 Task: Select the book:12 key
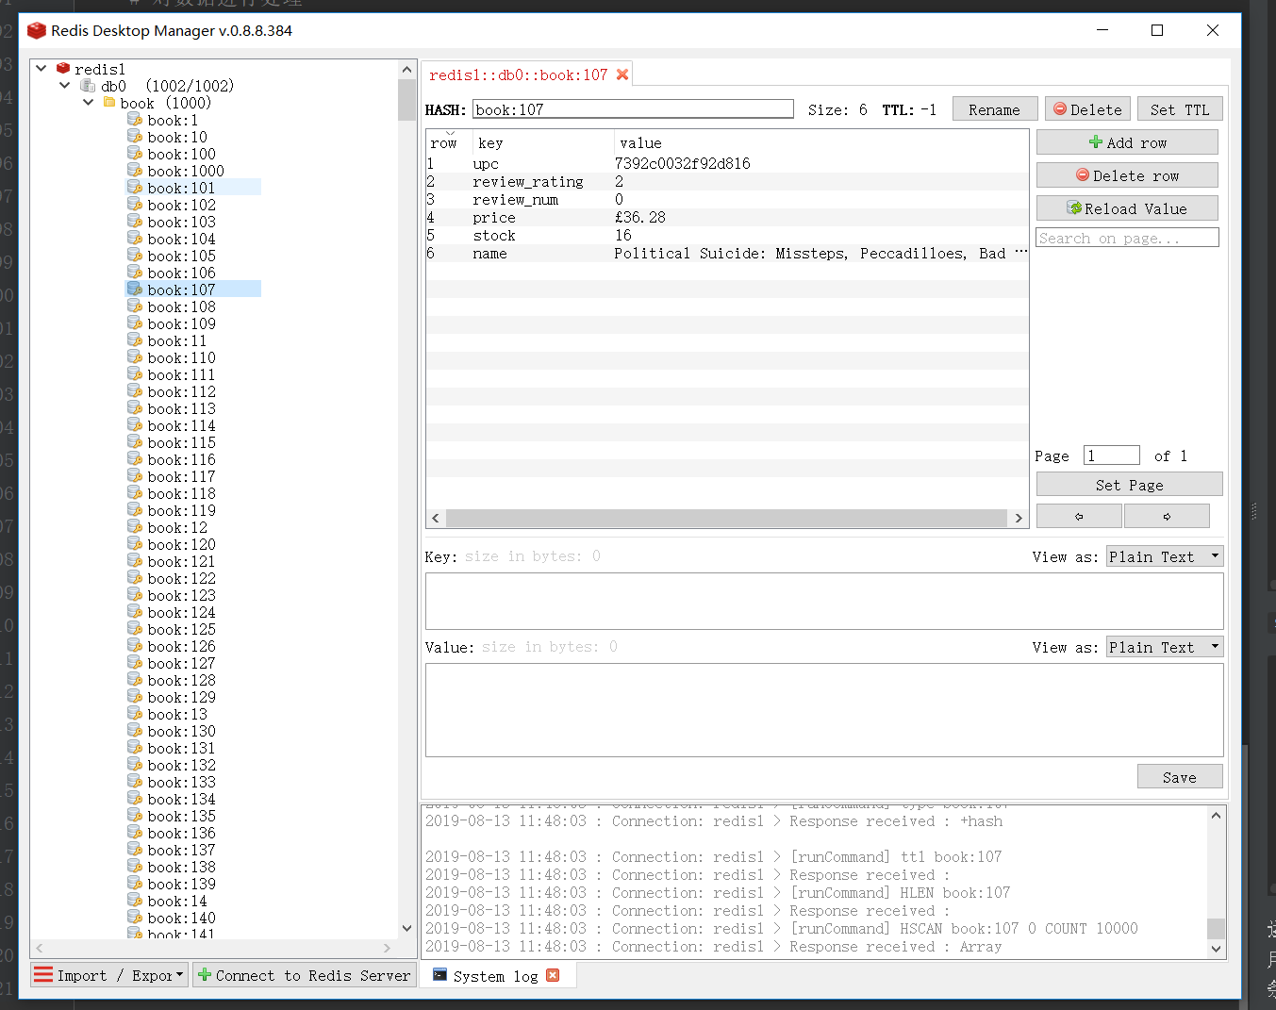[x=177, y=527]
